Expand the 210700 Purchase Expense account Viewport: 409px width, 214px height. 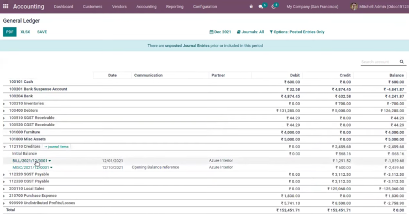coord(4,196)
